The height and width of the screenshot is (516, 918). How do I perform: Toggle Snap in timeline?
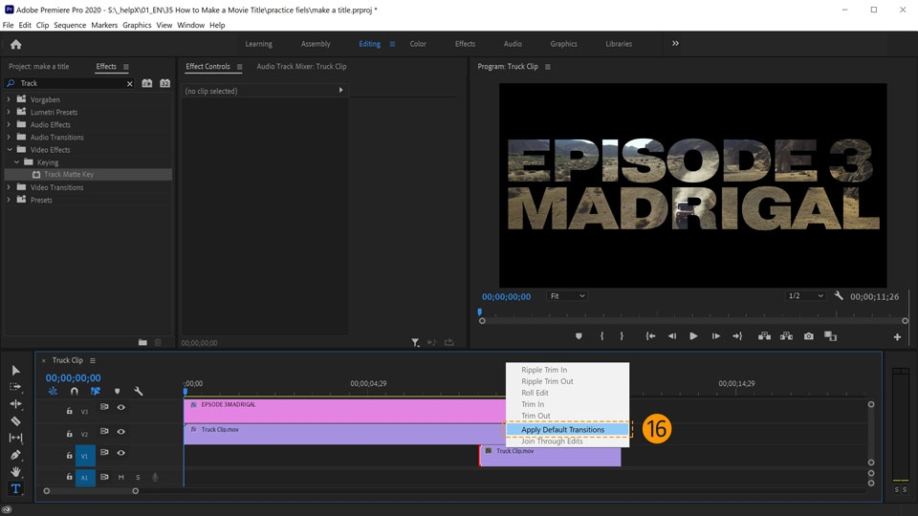(x=75, y=392)
